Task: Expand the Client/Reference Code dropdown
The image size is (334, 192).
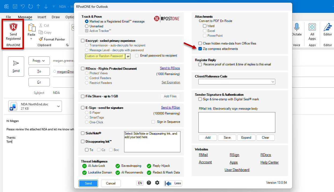Action: 237,82
